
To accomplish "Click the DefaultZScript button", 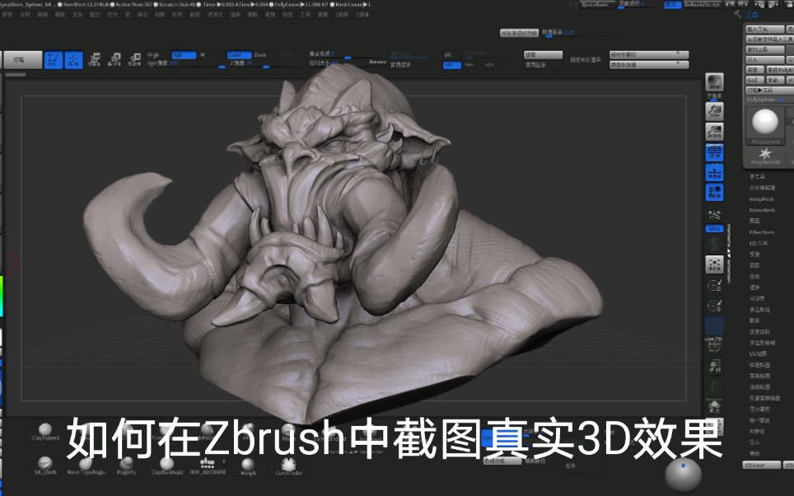I will (701, 4).
